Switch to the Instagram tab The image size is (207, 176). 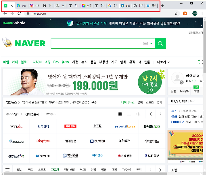point(34,6)
